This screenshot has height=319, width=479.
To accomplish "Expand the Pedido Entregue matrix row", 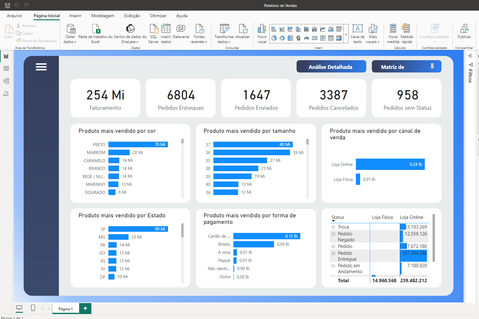I will 333,253.
